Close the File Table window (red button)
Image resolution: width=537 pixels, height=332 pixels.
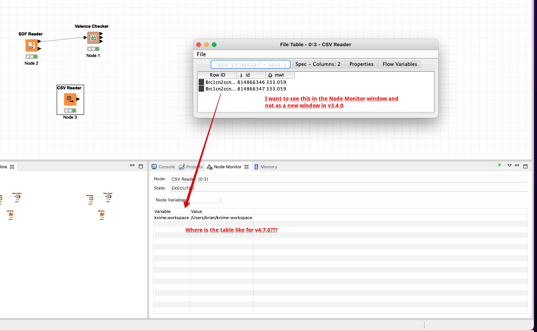tap(199, 45)
